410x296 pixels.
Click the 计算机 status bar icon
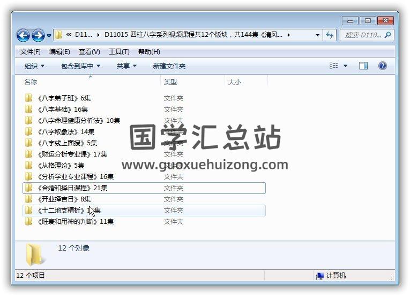(x=320, y=276)
